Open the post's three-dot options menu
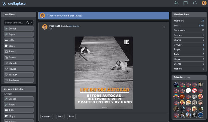The height and width of the screenshot is (122, 208). (x=164, y=27)
